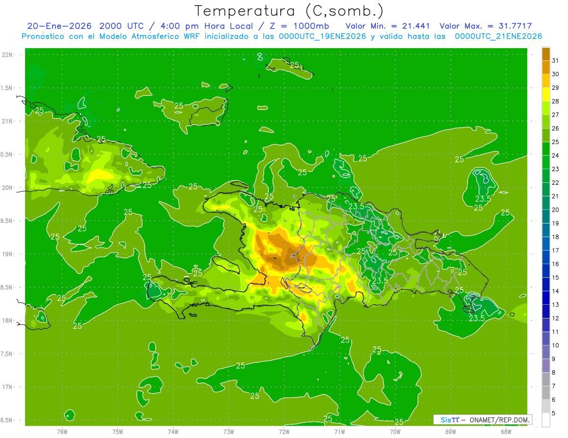Click the dark orange swatch above 31
The height and width of the screenshot is (438, 568).
coord(546,54)
